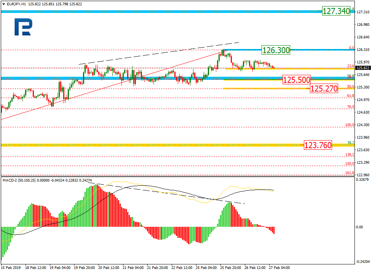Click the MACD-2 (50,150,25) indicator label
372x272 pixels.
(x=19, y=180)
